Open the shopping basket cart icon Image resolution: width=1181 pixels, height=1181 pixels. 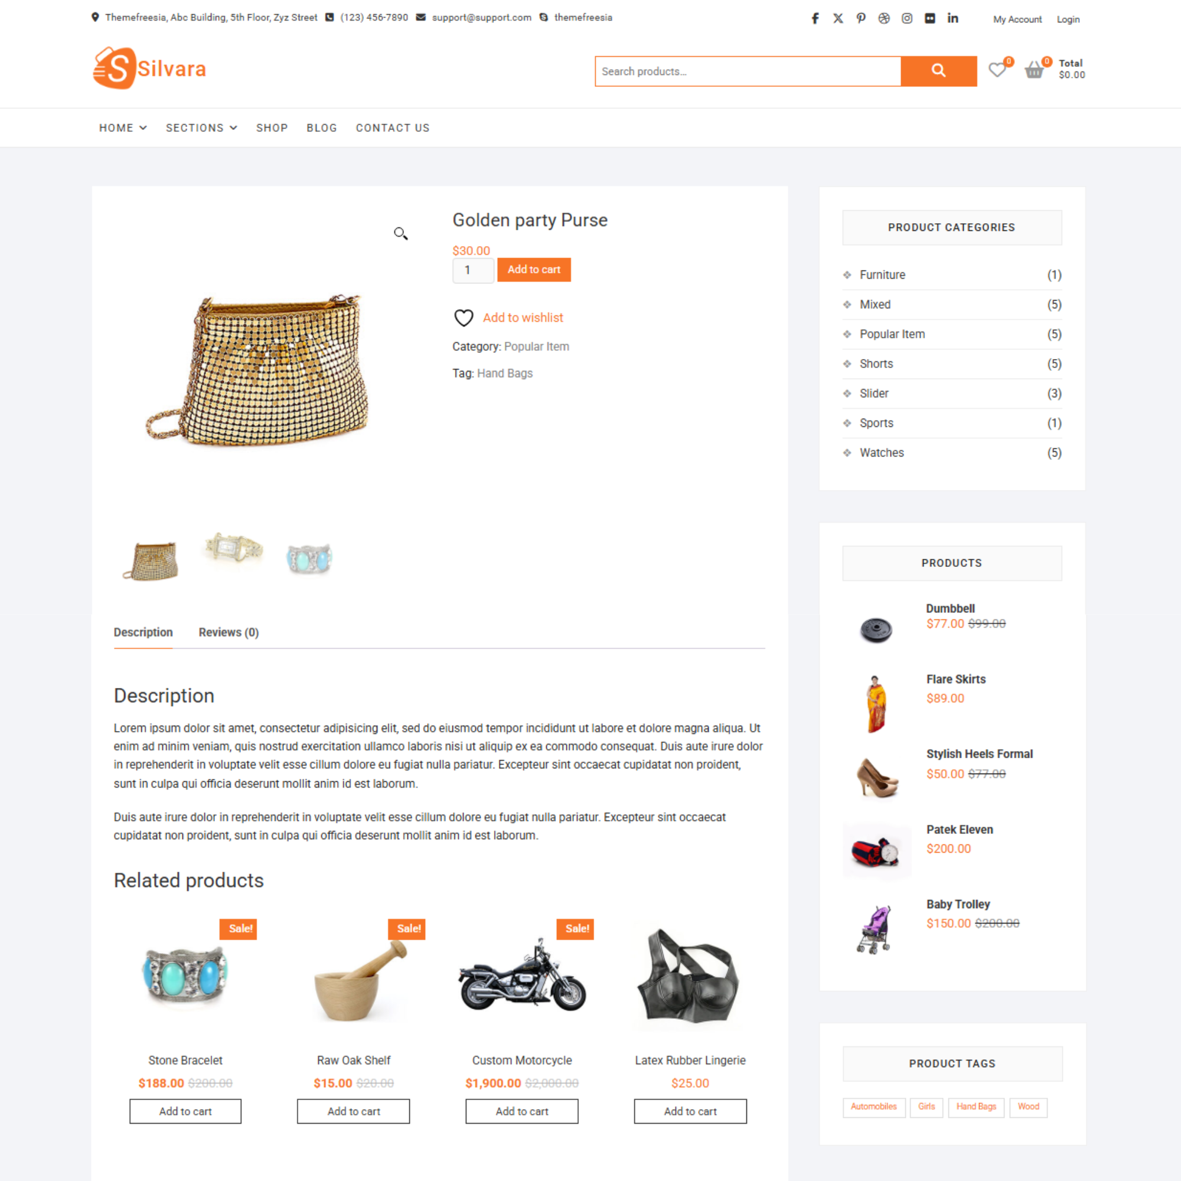click(1035, 70)
